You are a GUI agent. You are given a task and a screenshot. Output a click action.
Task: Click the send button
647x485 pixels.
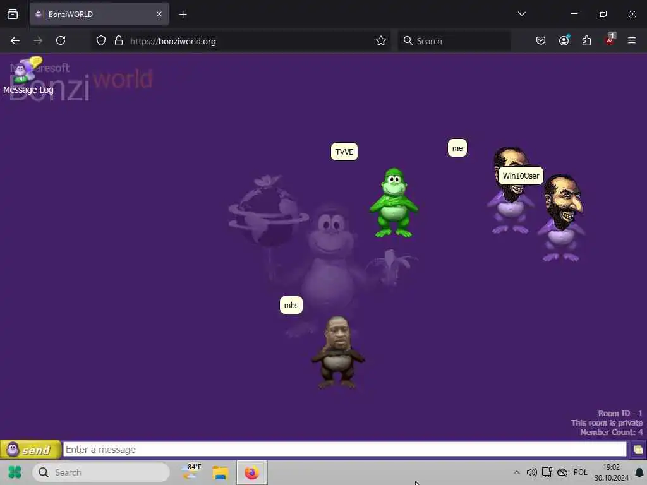click(30, 450)
